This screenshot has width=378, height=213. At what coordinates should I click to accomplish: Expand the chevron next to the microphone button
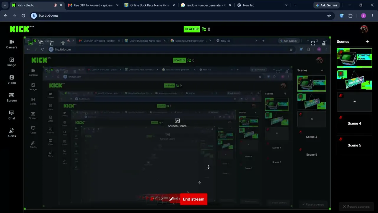click(x=160, y=199)
